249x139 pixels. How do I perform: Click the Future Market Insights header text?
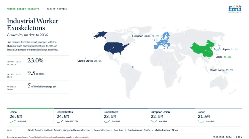[x=23, y=9]
